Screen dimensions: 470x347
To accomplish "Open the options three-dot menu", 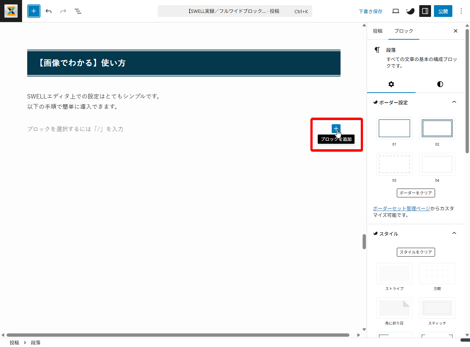I will pos(461,11).
